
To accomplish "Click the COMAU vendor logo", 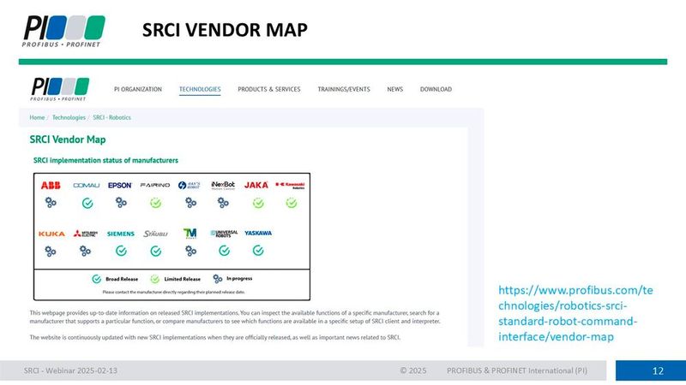I will pyautogui.click(x=87, y=186).
